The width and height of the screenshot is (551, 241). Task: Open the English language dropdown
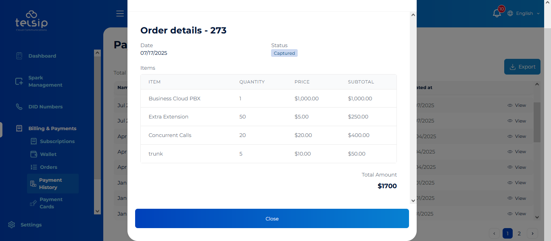click(524, 13)
